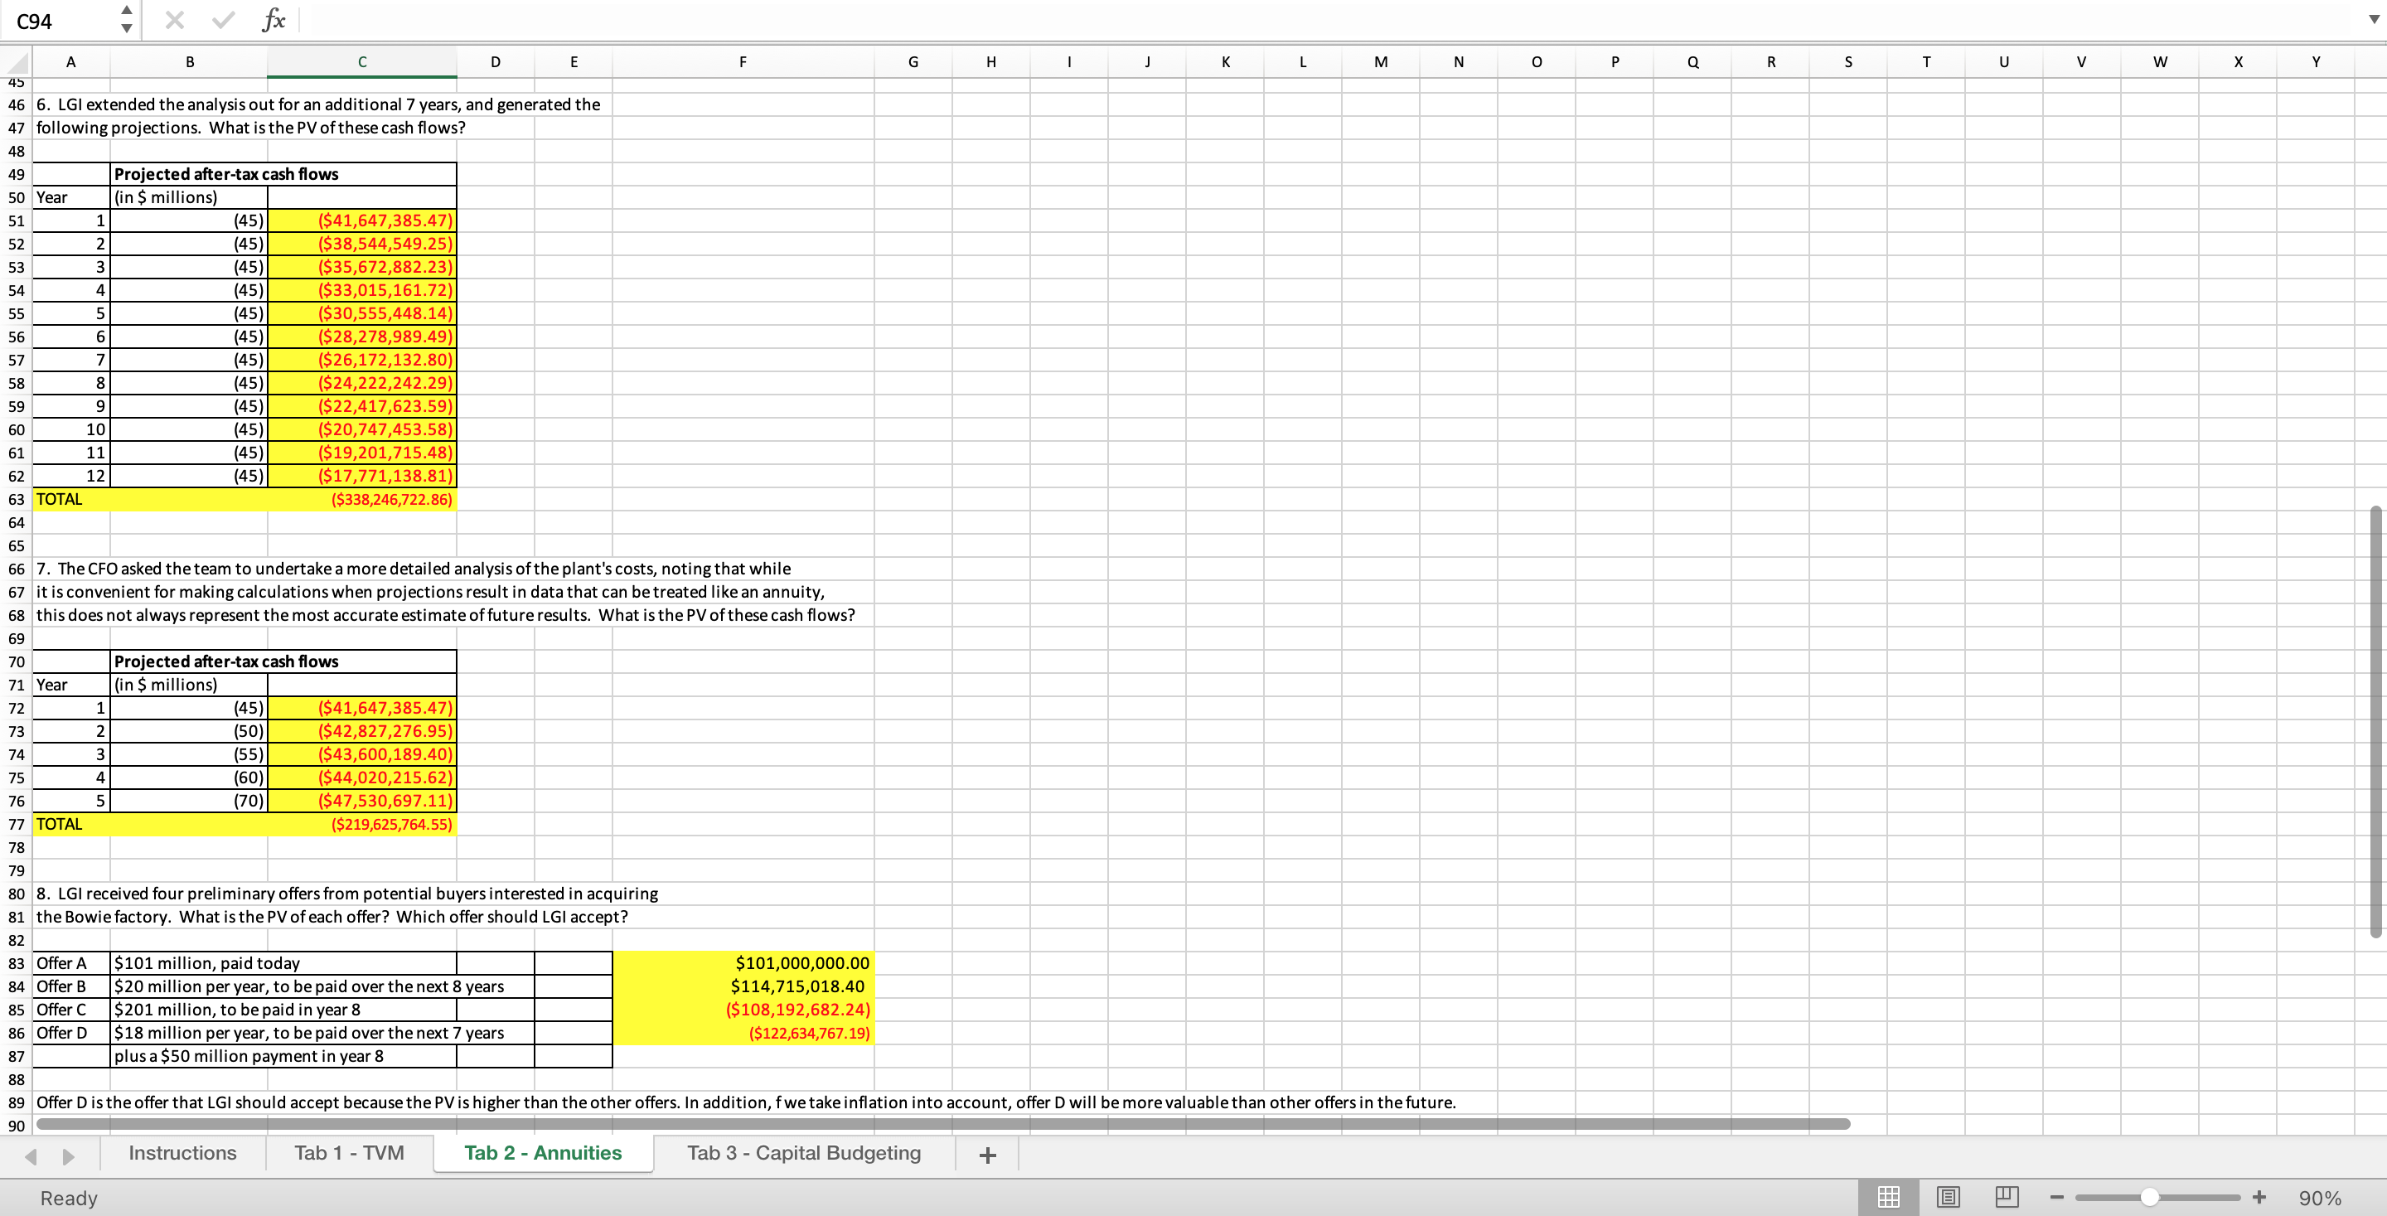
Task: Click the left sheet navigation arrow
Action: click(x=32, y=1155)
